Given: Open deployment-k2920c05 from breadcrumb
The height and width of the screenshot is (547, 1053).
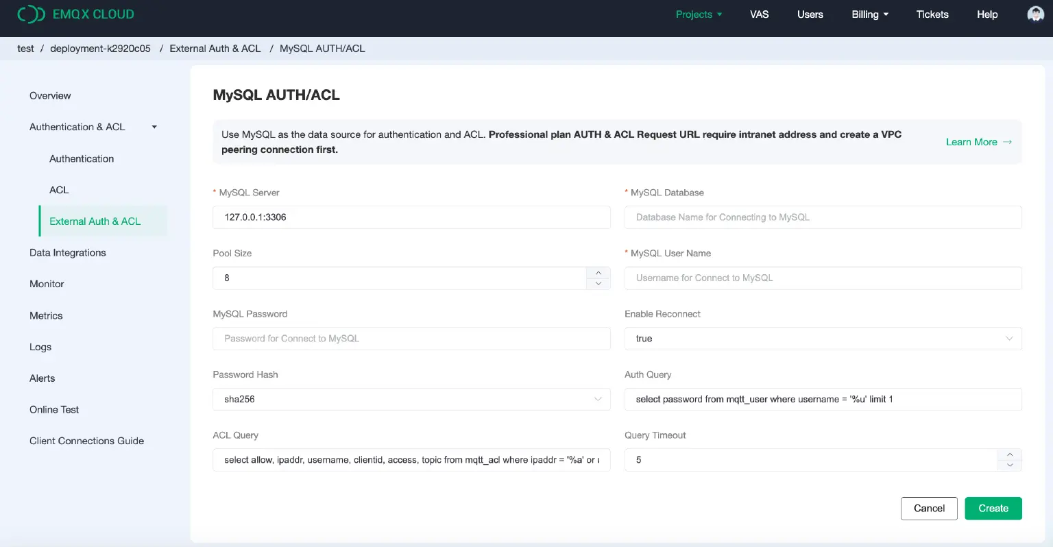Looking at the screenshot, I should (x=100, y=48).
